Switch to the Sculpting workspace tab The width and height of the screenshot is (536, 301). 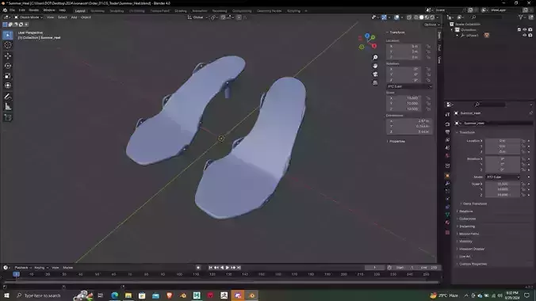(117, 11)
